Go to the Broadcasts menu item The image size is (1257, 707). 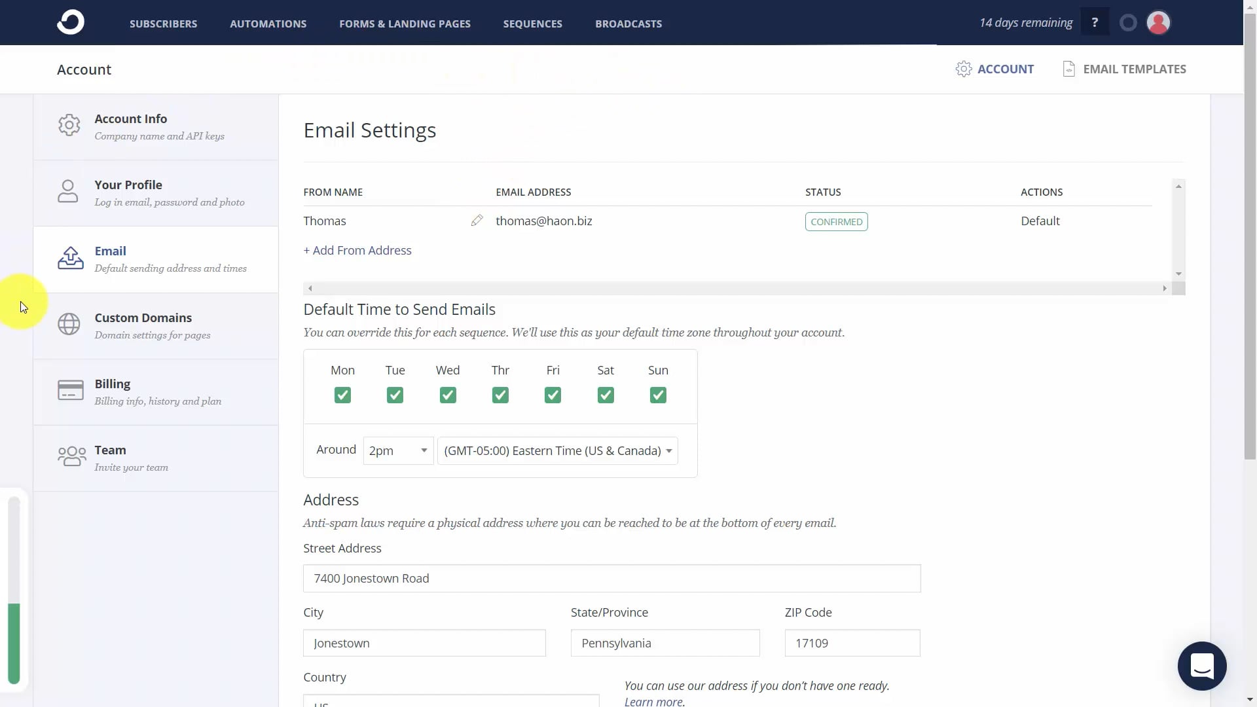[628, 24]
